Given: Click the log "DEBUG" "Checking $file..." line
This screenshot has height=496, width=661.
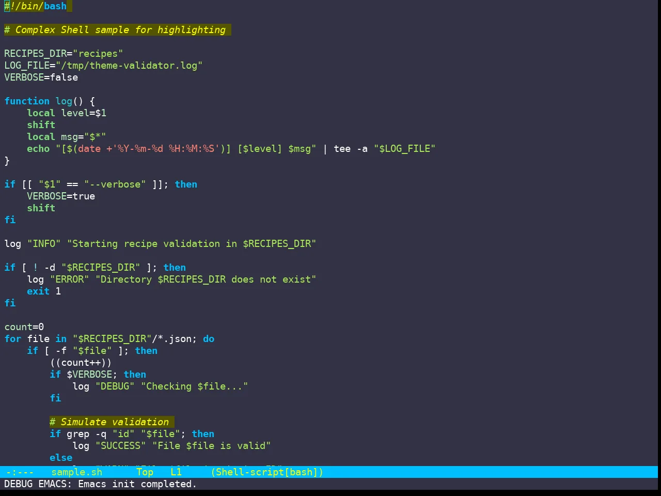Looking at the screenshot, I should tap(161, 386).
